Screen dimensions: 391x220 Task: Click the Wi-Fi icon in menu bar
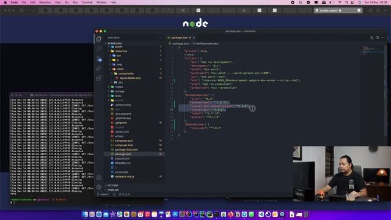click(340, 2)
